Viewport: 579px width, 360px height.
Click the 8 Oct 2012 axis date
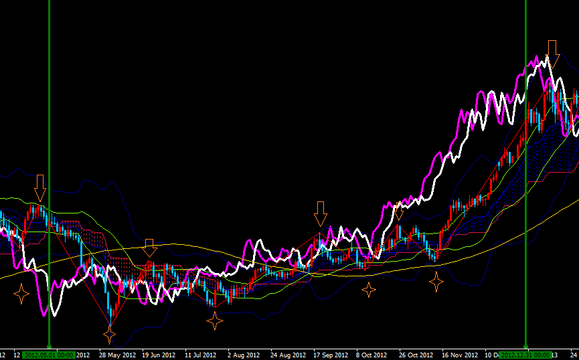pos(371,355)
